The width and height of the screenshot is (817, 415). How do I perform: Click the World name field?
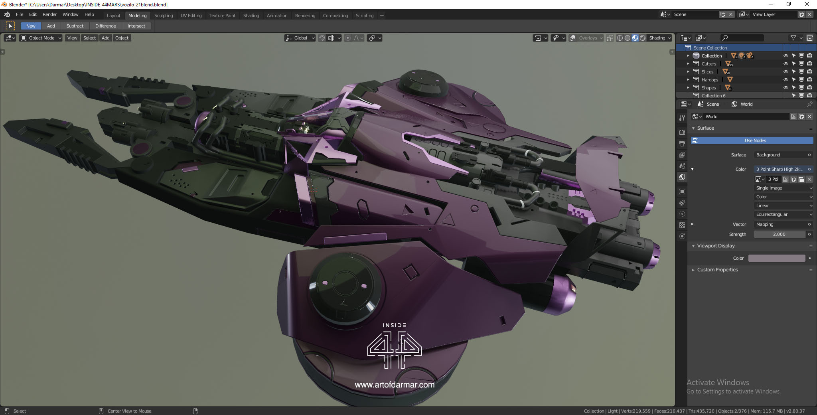coord(746,117)
